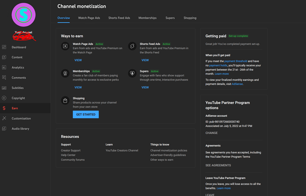Open the payment threshold link
Image resolution: width=306 pixels, height=196 pixels.
(x=235, y=61)
